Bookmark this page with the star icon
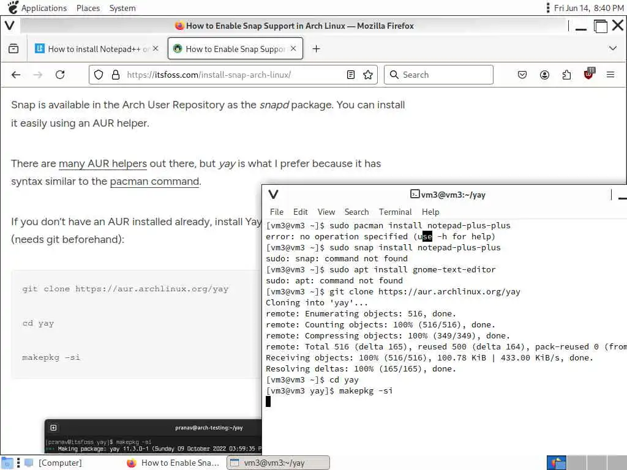 (368, 75)
